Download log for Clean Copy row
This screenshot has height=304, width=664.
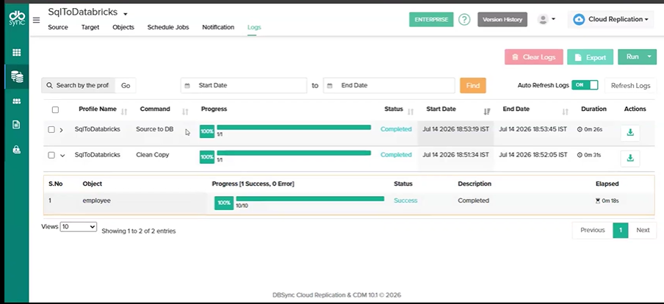[630, 159]
